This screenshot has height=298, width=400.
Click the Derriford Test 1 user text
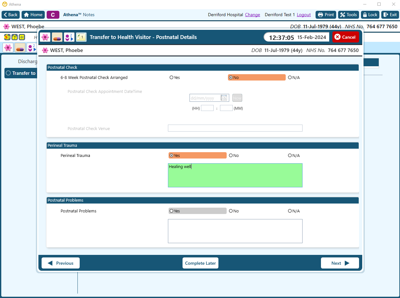280,15
